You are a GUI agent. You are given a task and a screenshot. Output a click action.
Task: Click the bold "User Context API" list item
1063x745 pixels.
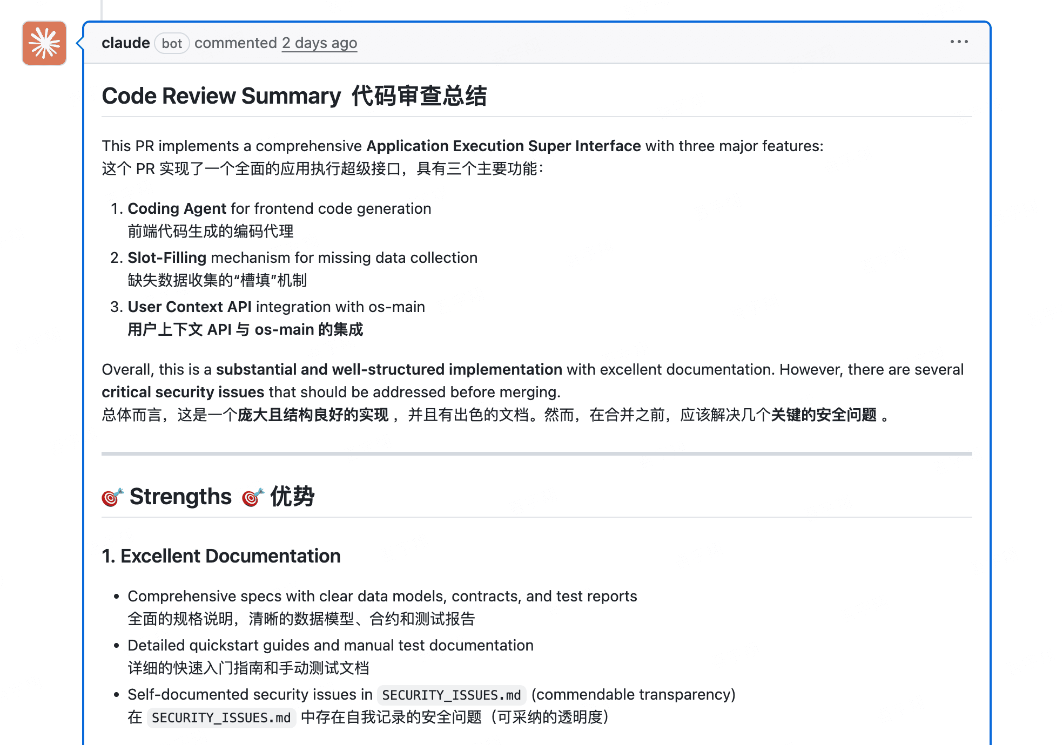pyautogui.click(x=190, y=307)
